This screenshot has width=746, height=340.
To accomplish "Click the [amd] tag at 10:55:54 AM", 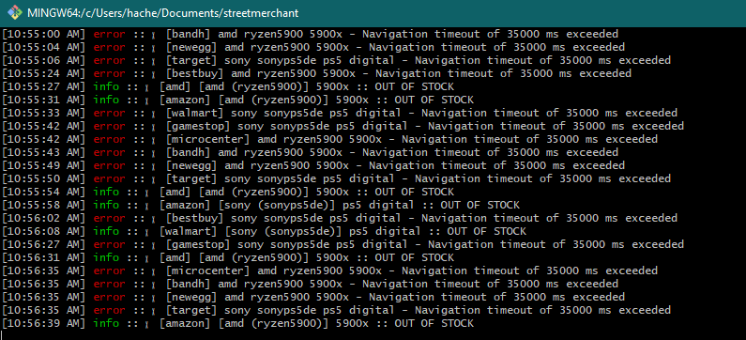I will pos(175,192).
